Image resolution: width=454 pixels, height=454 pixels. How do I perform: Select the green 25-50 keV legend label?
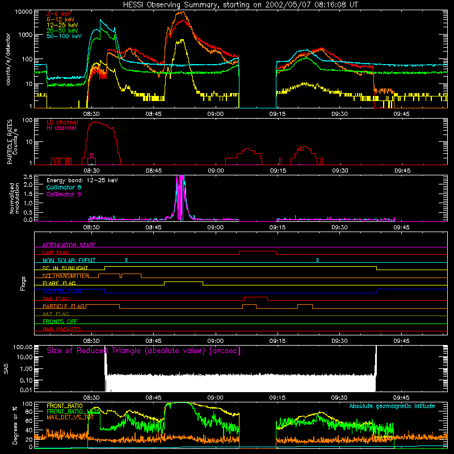(x=62, y=31)
